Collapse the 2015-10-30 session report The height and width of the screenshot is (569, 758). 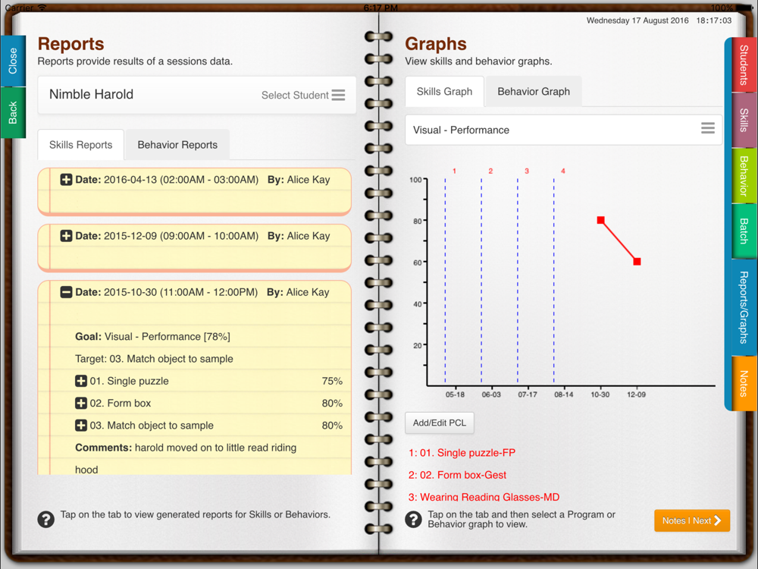(66, 292)
